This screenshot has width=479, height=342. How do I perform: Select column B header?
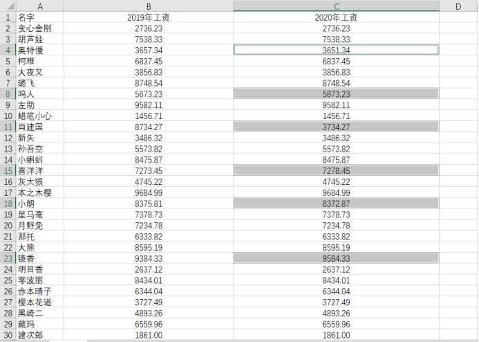(x=149, y=6)
